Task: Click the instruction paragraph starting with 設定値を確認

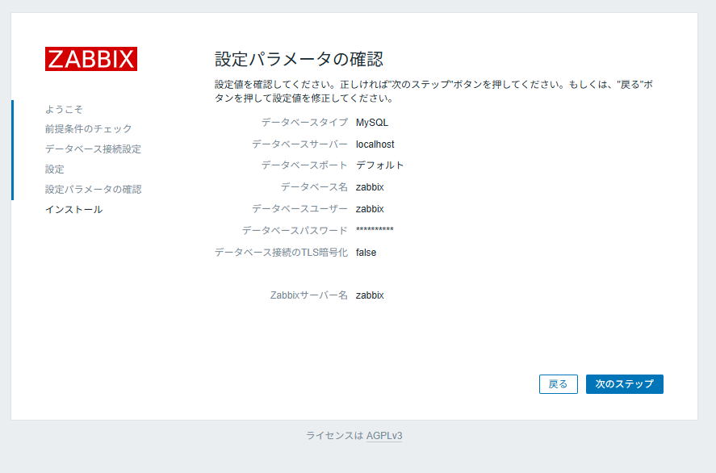Action: coord(433,91)
